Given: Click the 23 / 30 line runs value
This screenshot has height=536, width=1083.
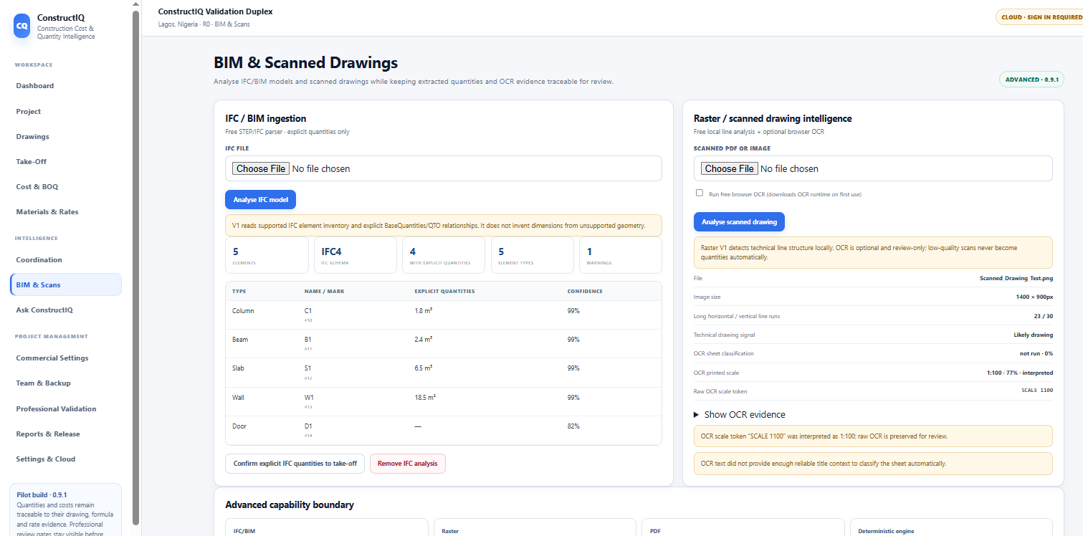Looking at the screenshot, I should [1043, 316].
